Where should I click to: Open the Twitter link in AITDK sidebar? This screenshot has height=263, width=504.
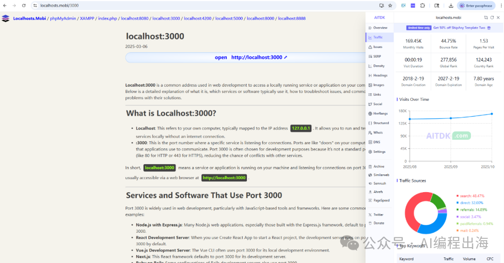[379, 215]
